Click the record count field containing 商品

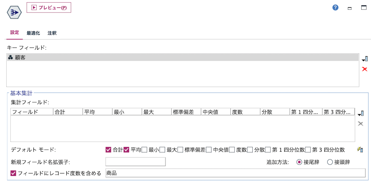[x=235, y=173]
